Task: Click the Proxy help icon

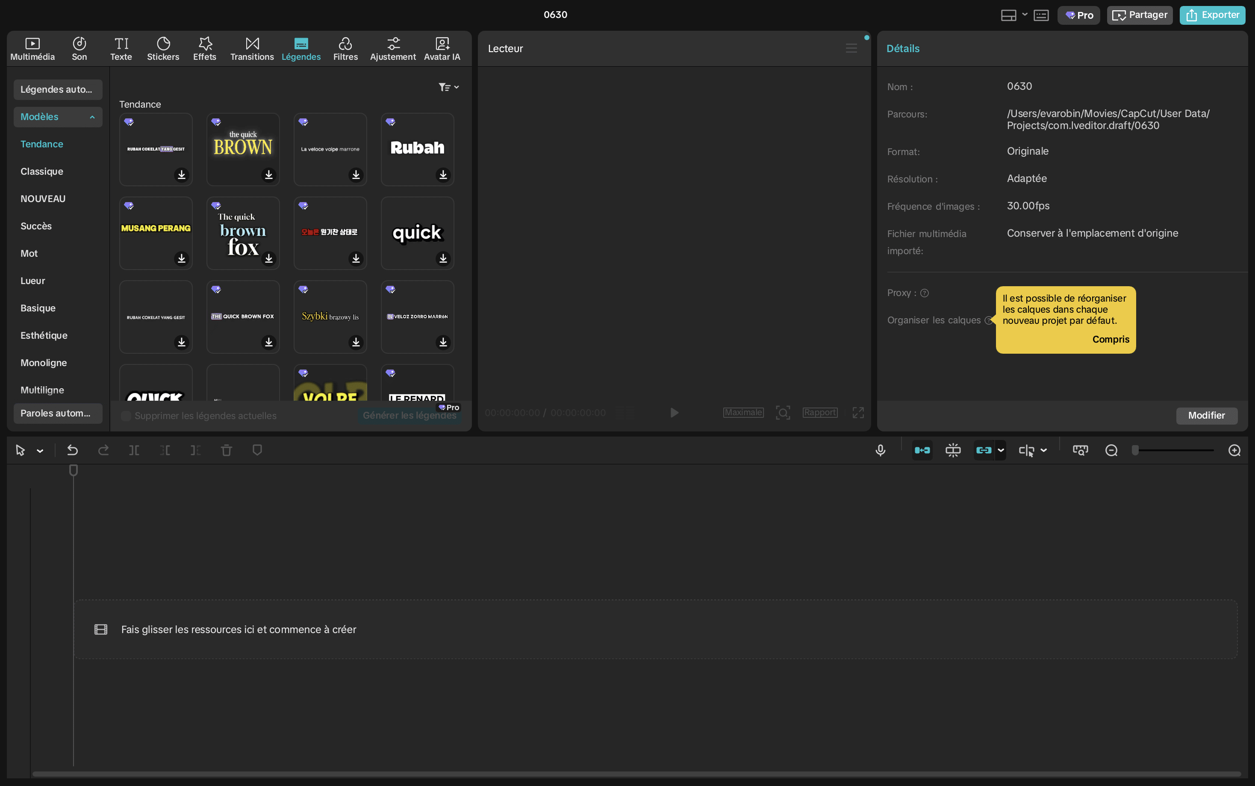Action: (924, 293)
